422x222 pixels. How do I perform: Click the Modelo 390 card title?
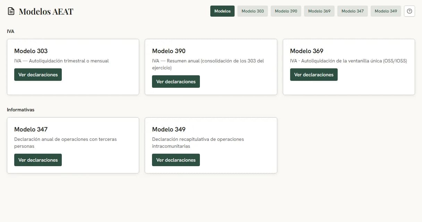pos(169,51)
